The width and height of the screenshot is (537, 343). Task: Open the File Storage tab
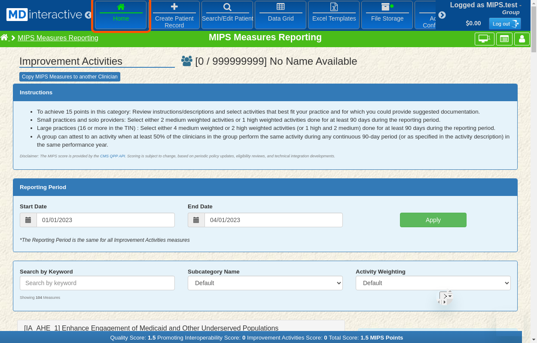pyautogui.click(x=387, y=15)
